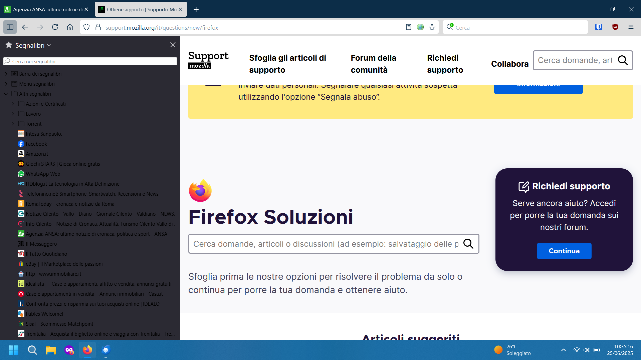Open Richiedi supporto nav menu
The height and width of the screenshot is (360, 641).
[445, 64]
